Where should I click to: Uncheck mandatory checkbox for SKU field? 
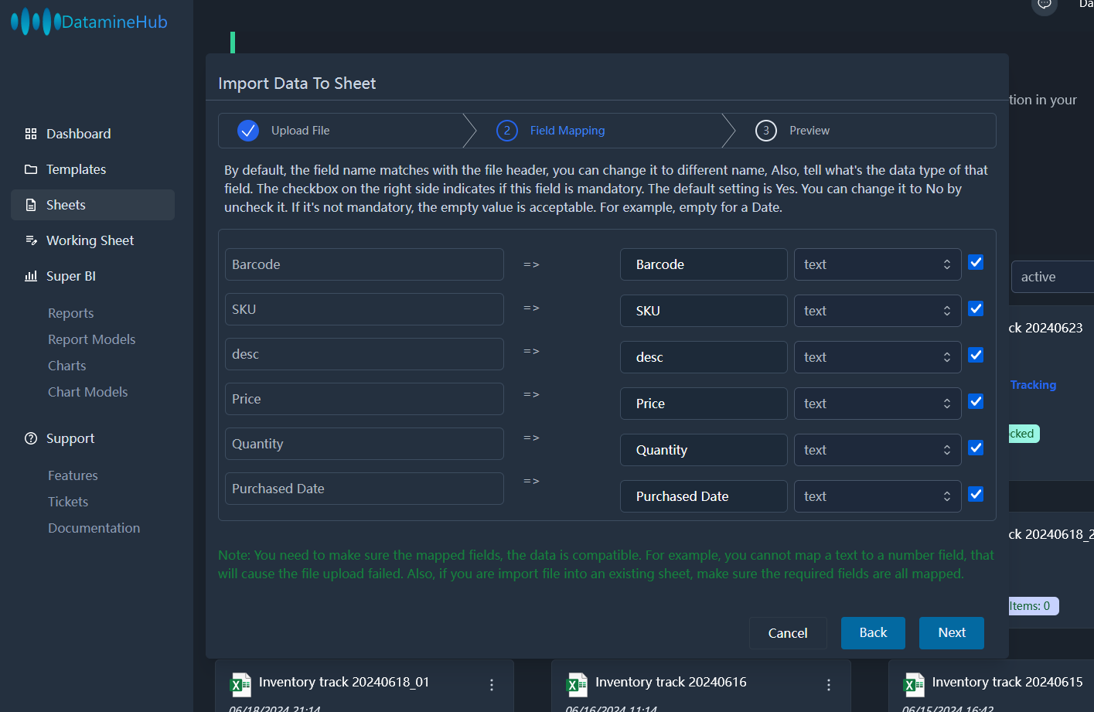(976, 309)
